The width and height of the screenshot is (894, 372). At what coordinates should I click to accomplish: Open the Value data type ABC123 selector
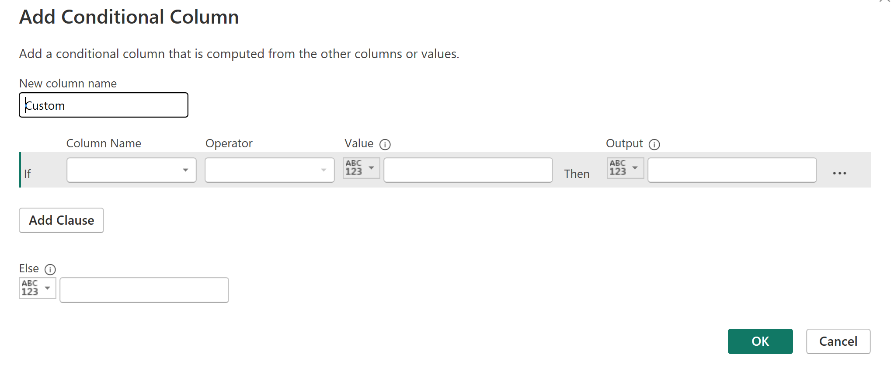pyautogui.click(x=361, y=168)
